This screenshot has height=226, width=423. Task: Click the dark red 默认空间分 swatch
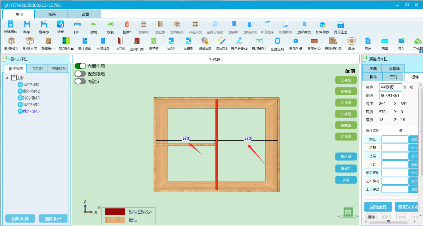tap(115, 212)
